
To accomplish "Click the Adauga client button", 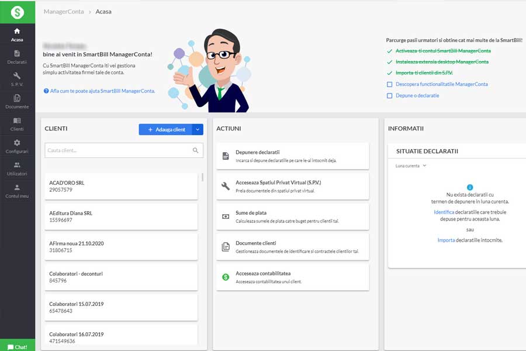I will (x=166, y=129).
